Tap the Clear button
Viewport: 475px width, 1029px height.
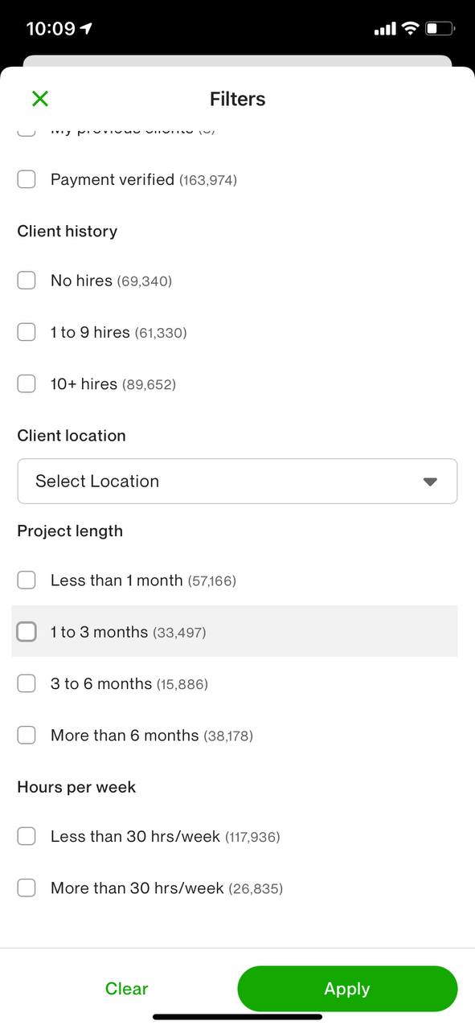(127, 989)
